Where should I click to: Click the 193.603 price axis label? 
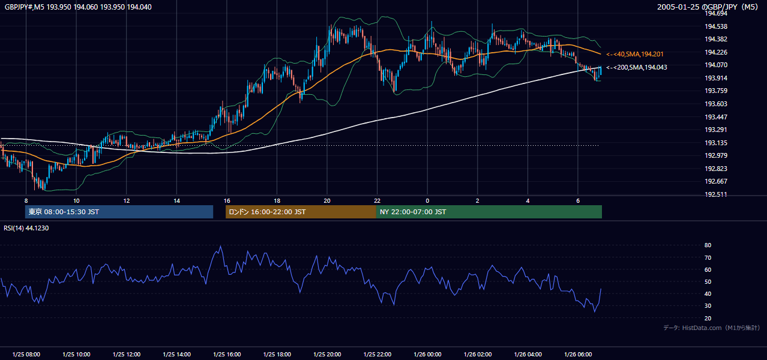tap(716, 104)
